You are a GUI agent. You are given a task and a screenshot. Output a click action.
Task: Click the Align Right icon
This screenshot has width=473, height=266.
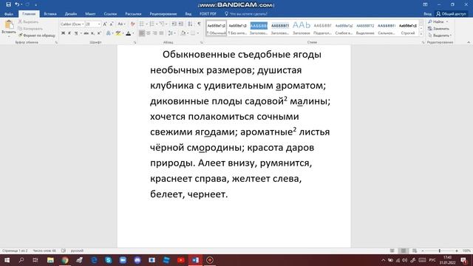coord(154,33)
